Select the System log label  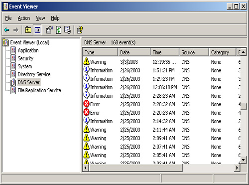pyautogui.click(x=25, y=66)
